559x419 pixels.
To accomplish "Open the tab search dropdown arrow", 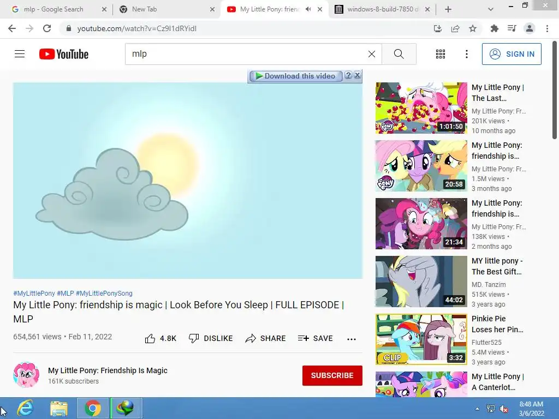I will pos(491,10).
